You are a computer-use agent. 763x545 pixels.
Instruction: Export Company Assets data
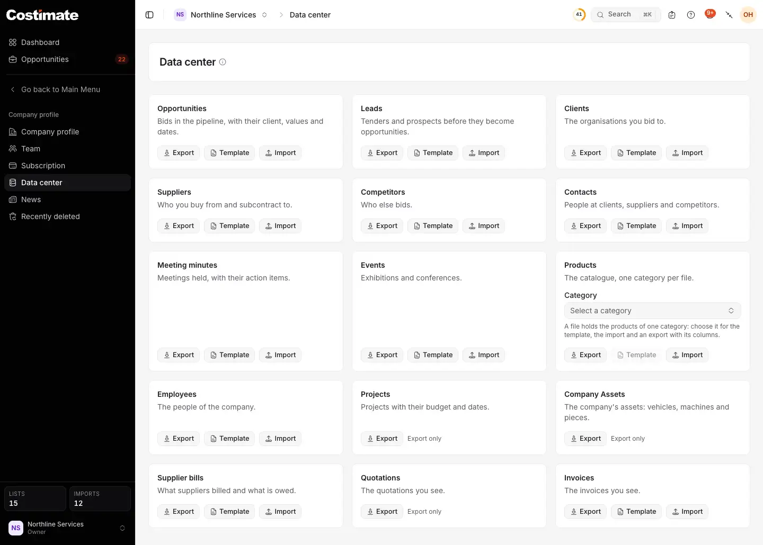(x=585, y=439)
